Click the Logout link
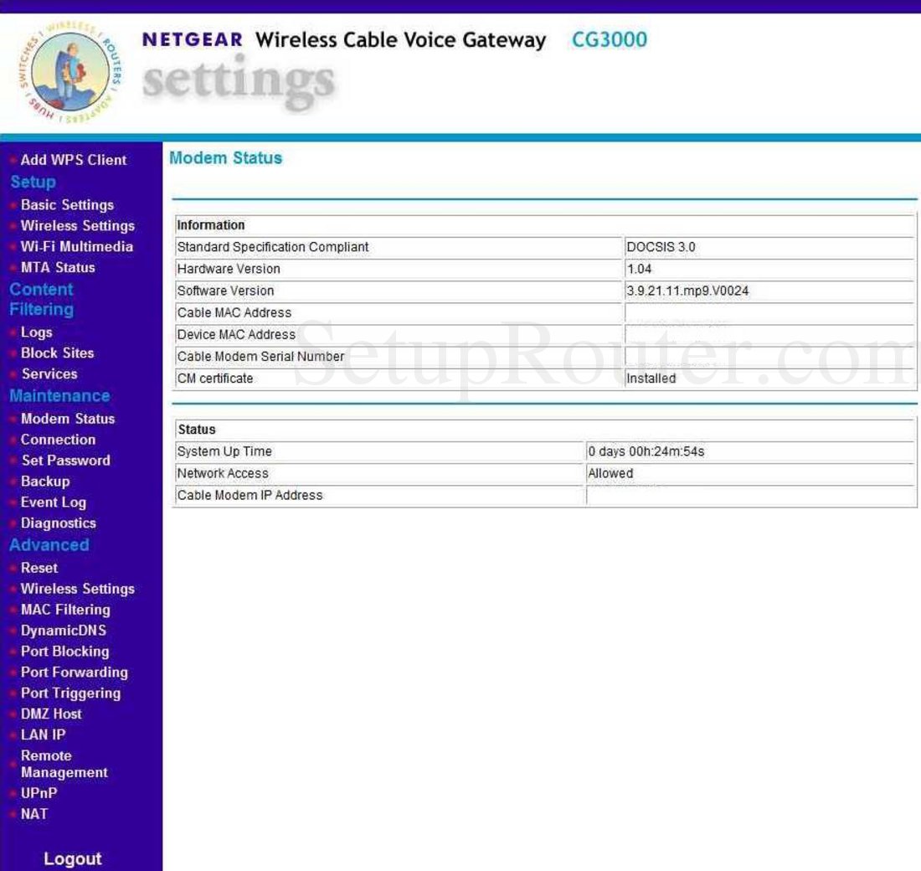The width and height of the screenshot is (921, 871). point(73,858)
